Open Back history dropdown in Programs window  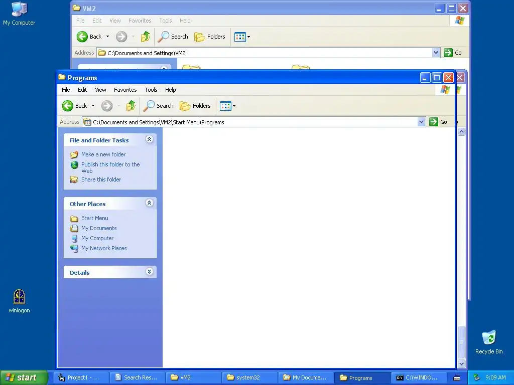tap(93, 106)
